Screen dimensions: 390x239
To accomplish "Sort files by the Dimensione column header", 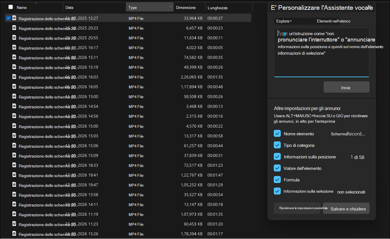I will 186,7.
